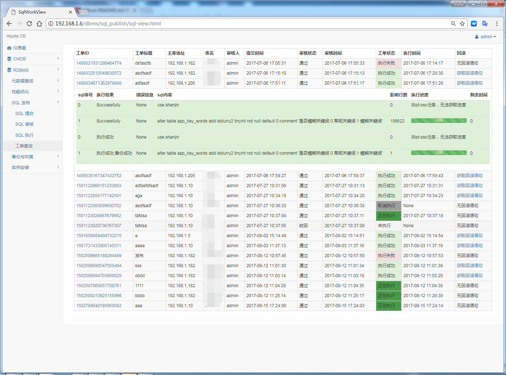506x375 pixels.
Task: Expand the 备份与恢复 chevron
Action: (x=58, y=156)
